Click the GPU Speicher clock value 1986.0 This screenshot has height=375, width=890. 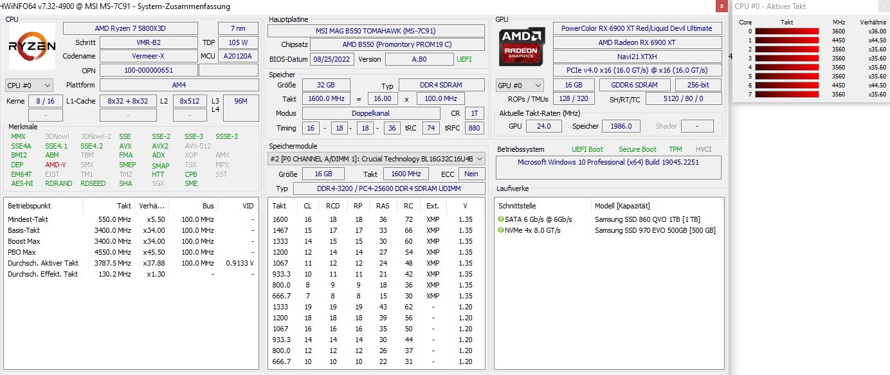[x=620, y=126]
